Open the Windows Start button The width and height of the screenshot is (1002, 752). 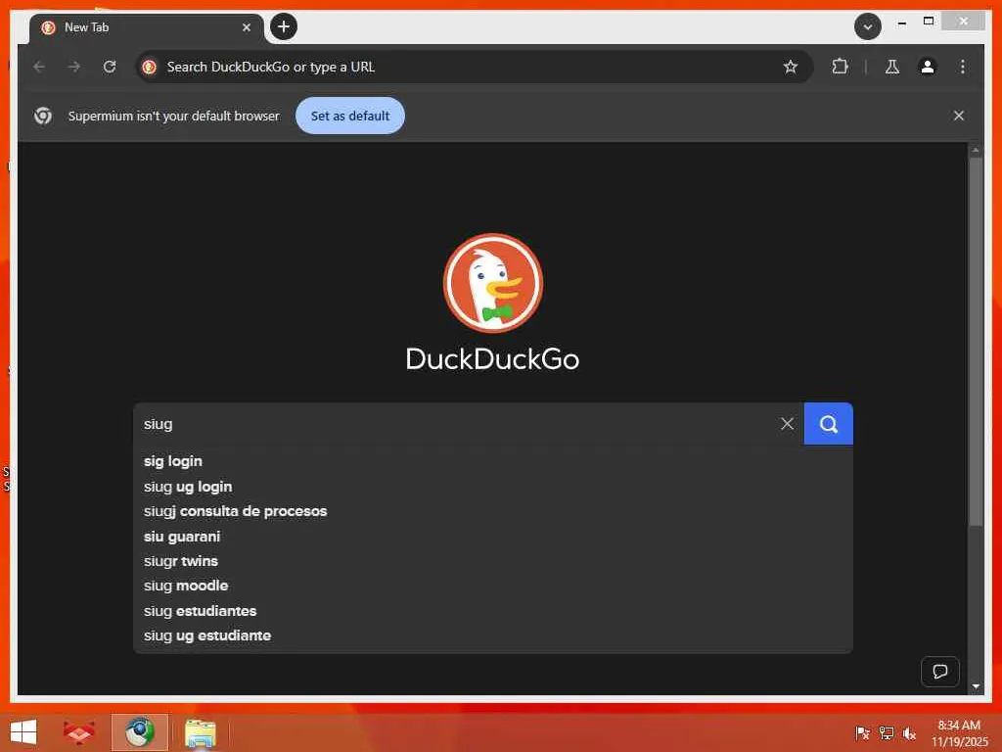tap(23, 732)
